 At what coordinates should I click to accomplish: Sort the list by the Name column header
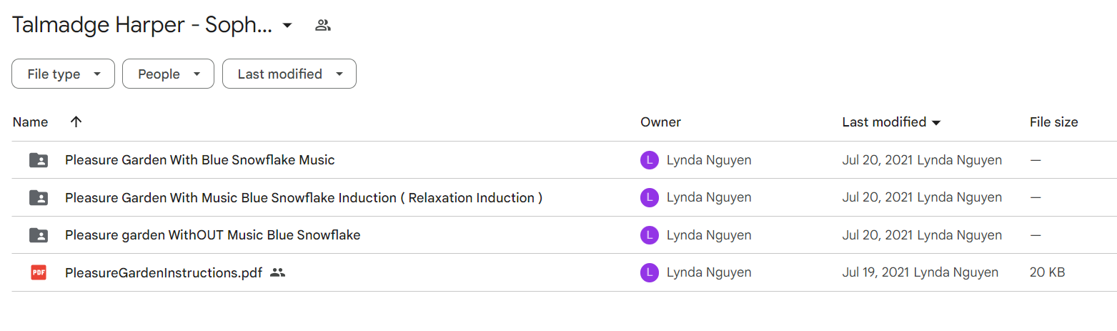pos(30,122)
